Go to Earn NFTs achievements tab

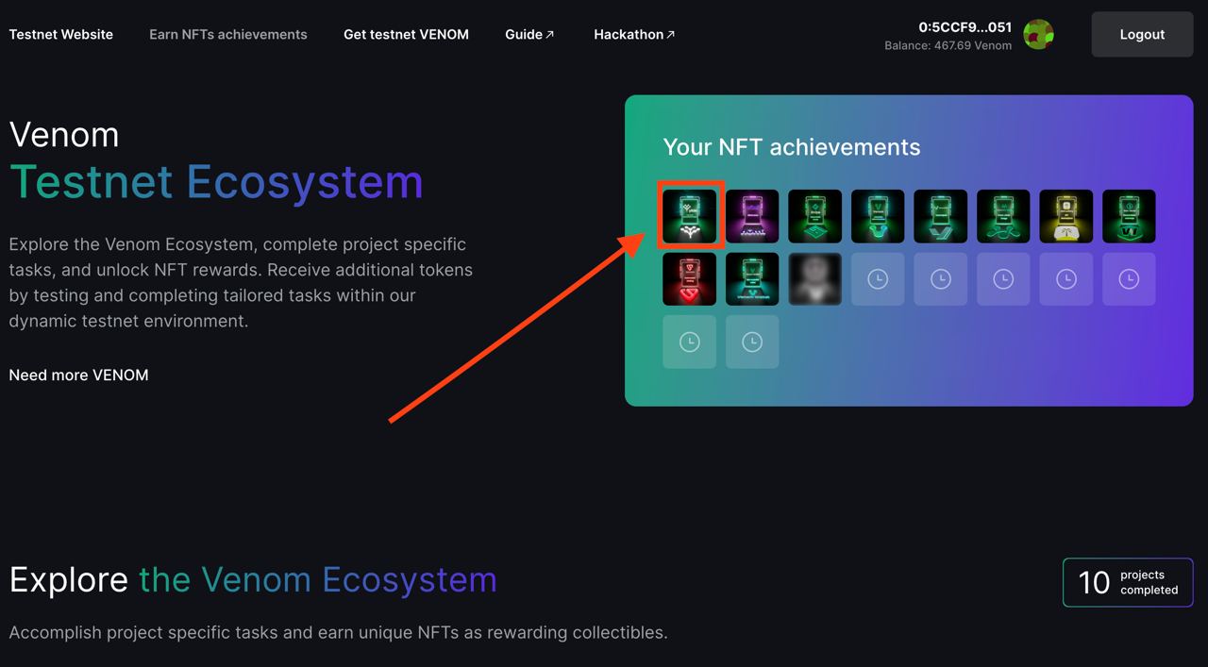[228, 35]
